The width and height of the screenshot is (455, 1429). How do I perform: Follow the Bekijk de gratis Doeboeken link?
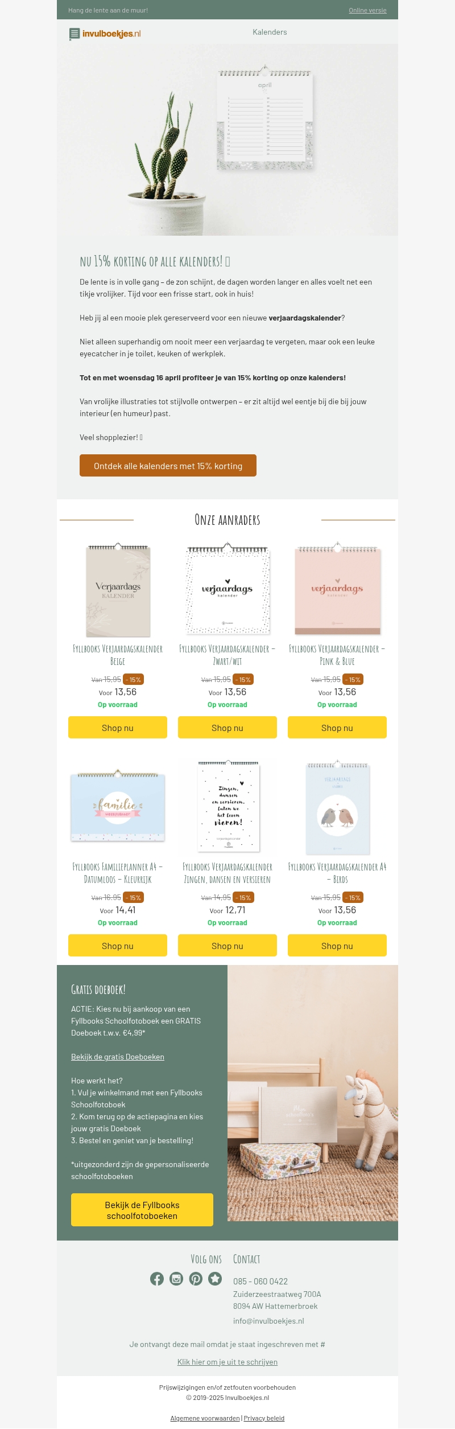click(x=118, y=1057)
